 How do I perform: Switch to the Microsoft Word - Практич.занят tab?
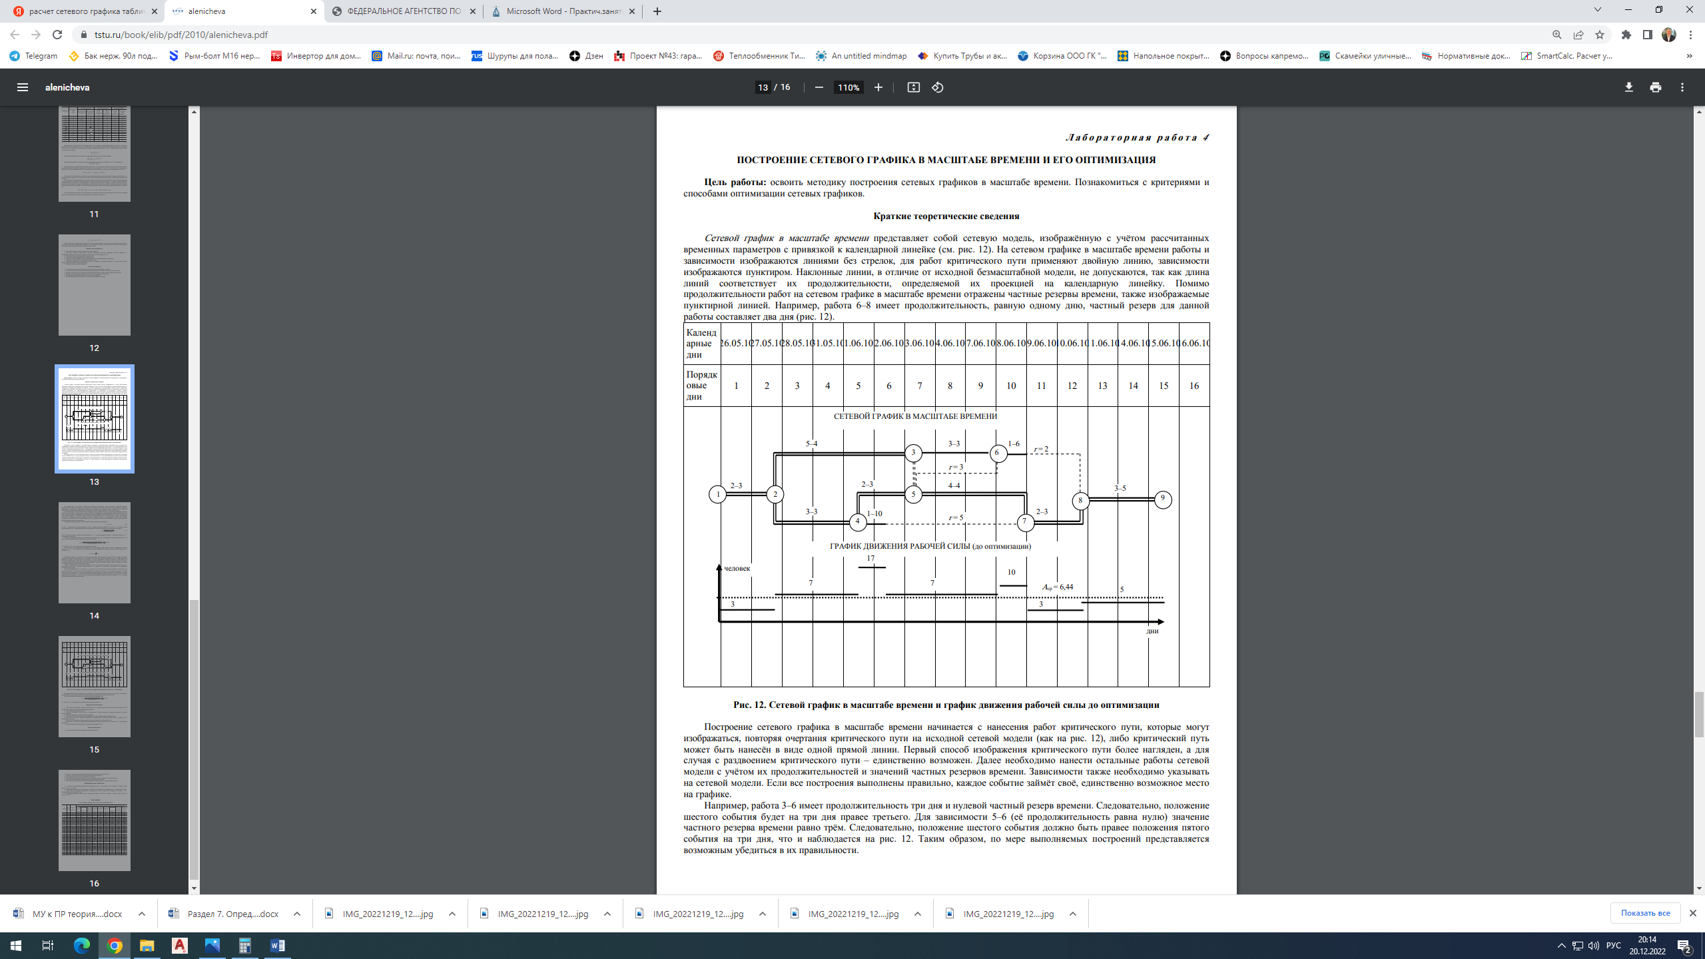pyautogui.click(x=563, y=11)
